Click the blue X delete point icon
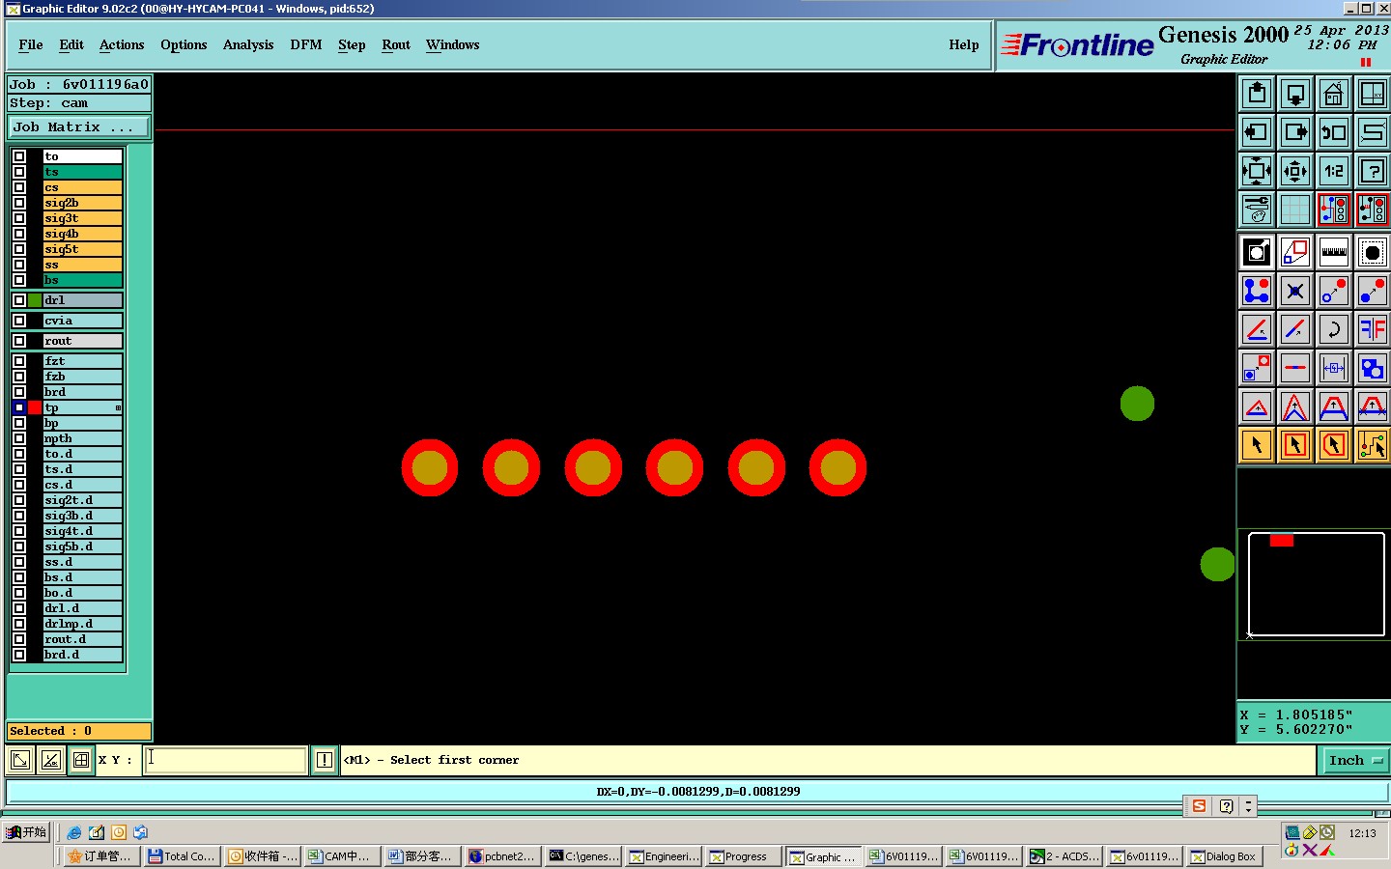 coord(1294,291)
